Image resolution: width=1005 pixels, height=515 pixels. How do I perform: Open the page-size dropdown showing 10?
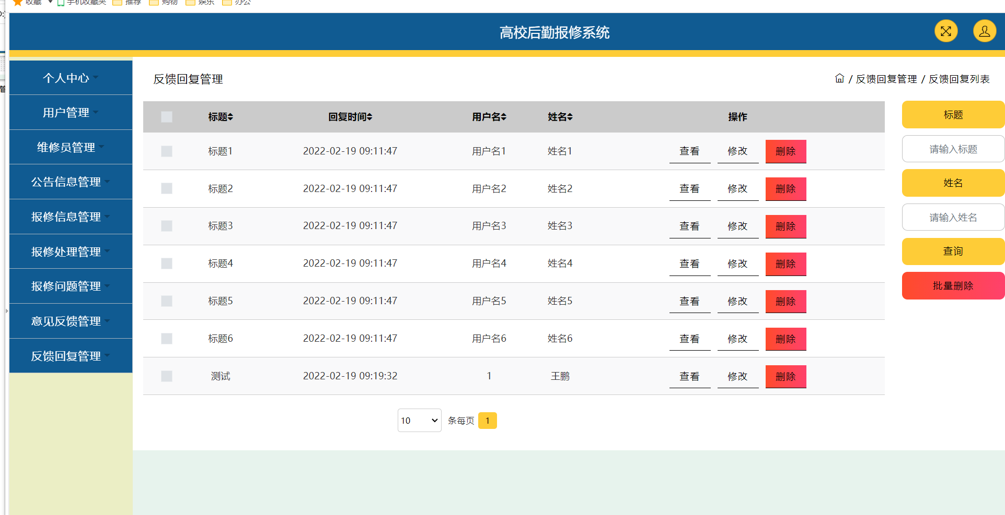[x=419, y=420]
